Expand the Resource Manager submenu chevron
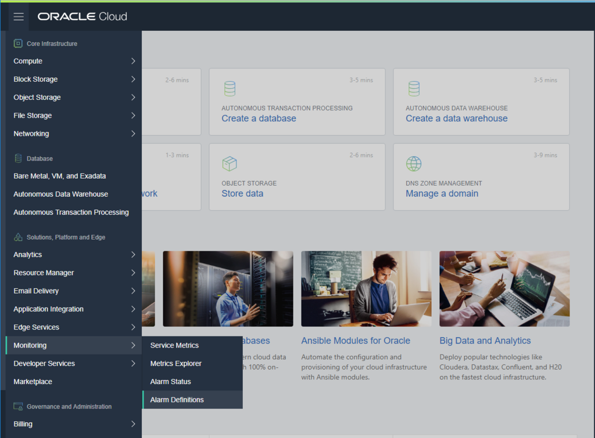 [x=133, y=273]
